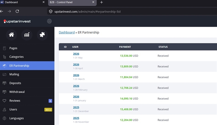217x125 pixels.
Task: Click the ER Partnership sidebar icon
Action: coord(4,66)
